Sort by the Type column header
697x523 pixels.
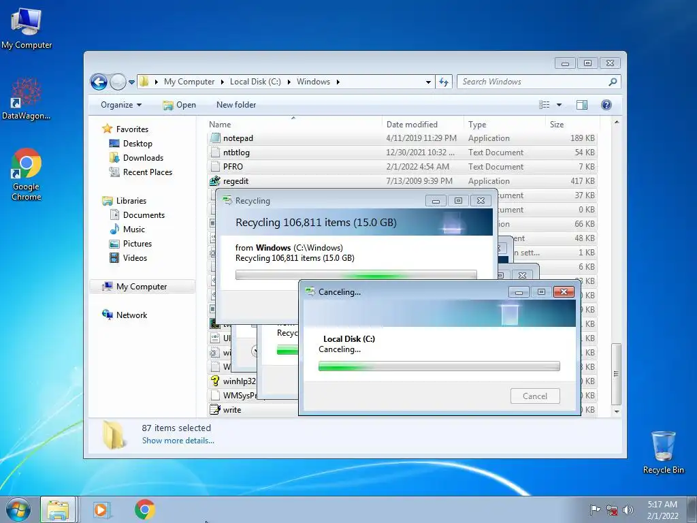pos(504,125)
